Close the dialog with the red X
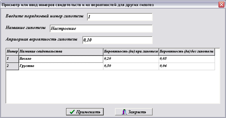Screen dimensions: 226x118 pos(221,4)
